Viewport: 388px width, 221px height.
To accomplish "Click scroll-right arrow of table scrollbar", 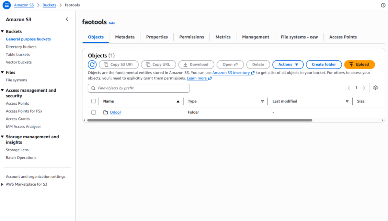I will pyautogui.click(x=382, y=120).
